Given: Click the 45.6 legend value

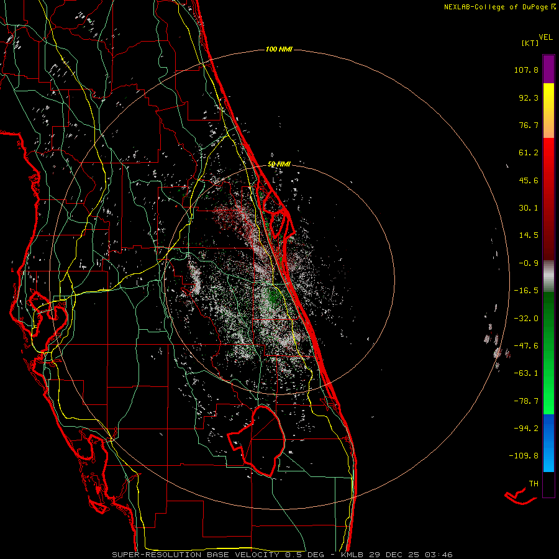Looking at the screenshot, I should point(529,180).
